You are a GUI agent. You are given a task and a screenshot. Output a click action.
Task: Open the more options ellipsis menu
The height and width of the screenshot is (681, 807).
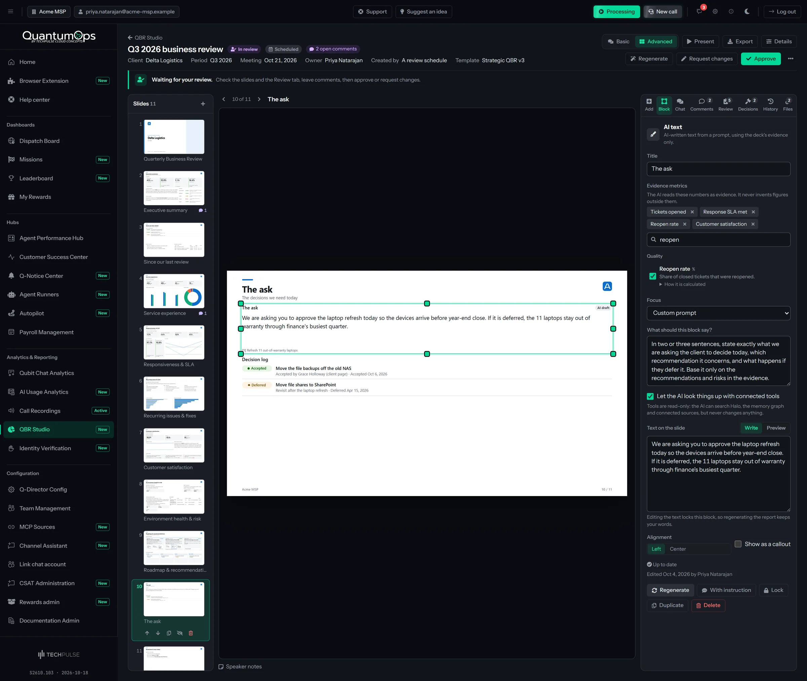point(791,59)
